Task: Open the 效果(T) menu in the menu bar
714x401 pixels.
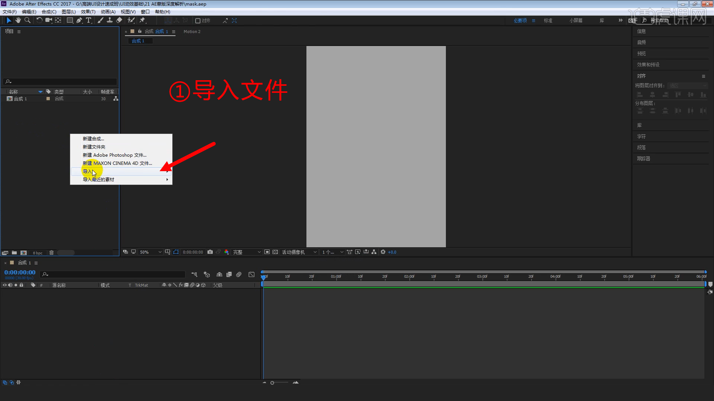Action: [88, 12]
